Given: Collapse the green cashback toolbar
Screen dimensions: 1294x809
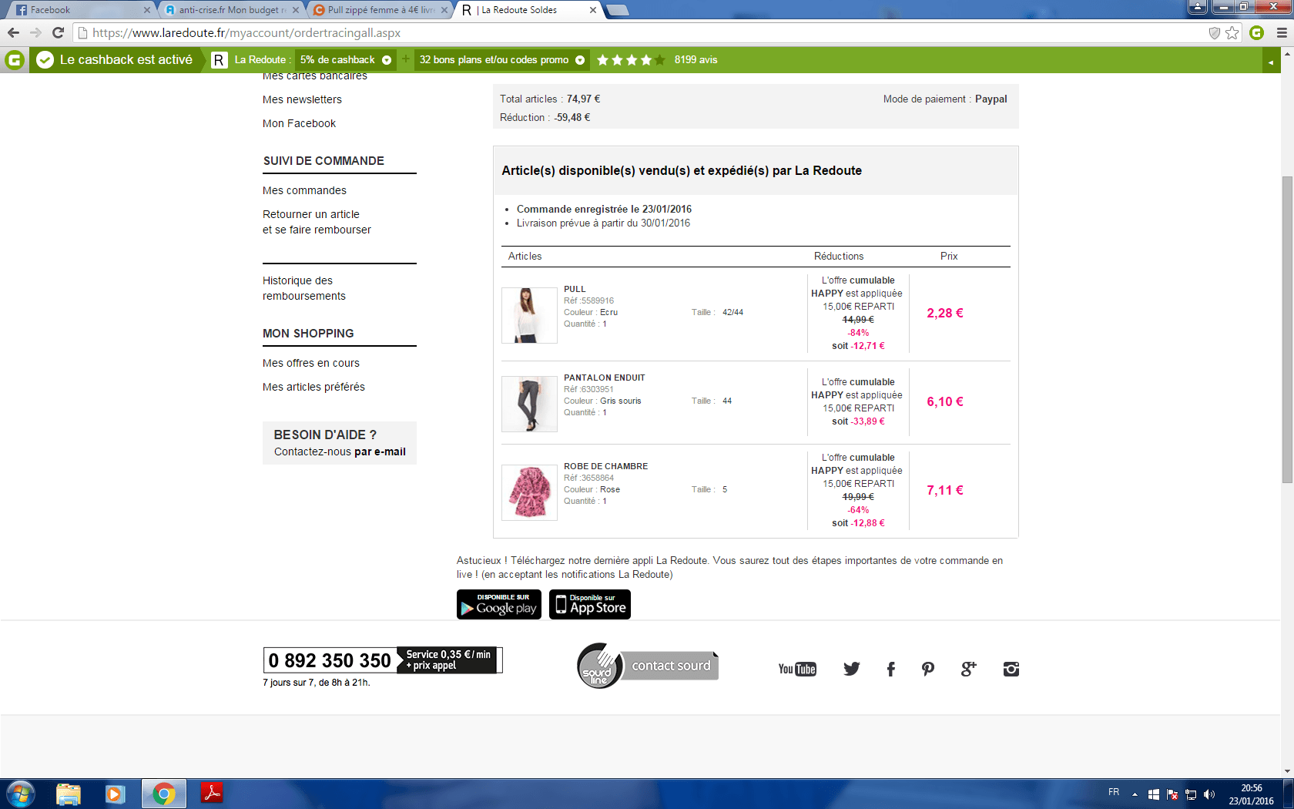Looking at the screenshot, I should pos(1271,62).
